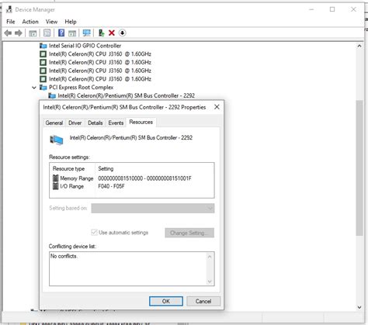
Task: Select the Memory Range resource row
Action: point(122,178)
